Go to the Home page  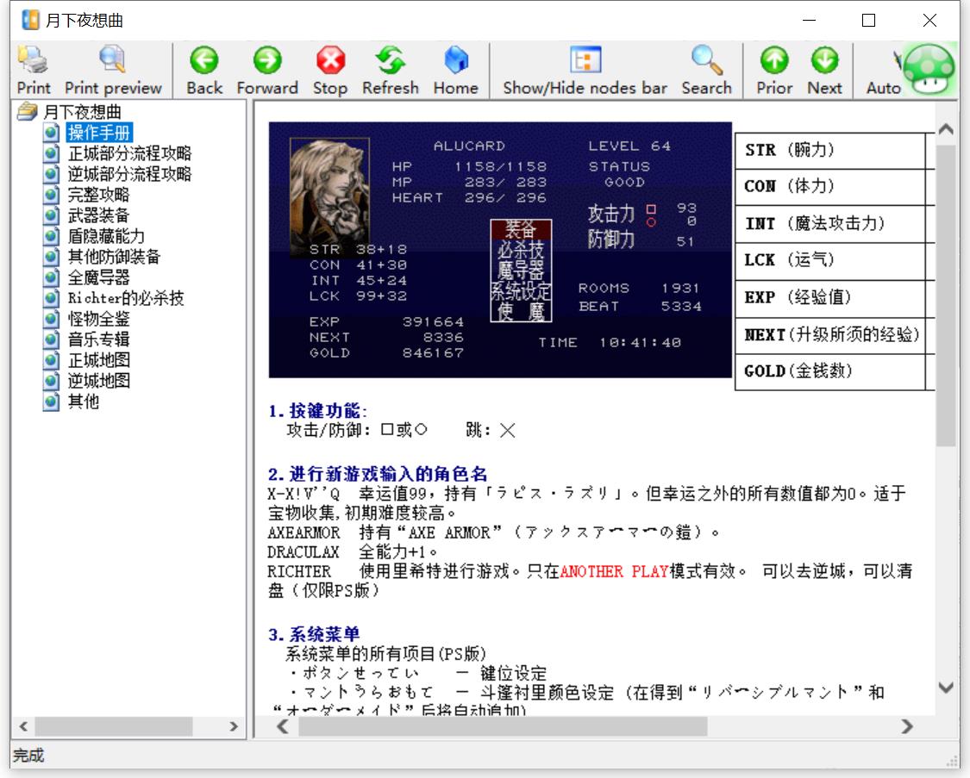456,70
